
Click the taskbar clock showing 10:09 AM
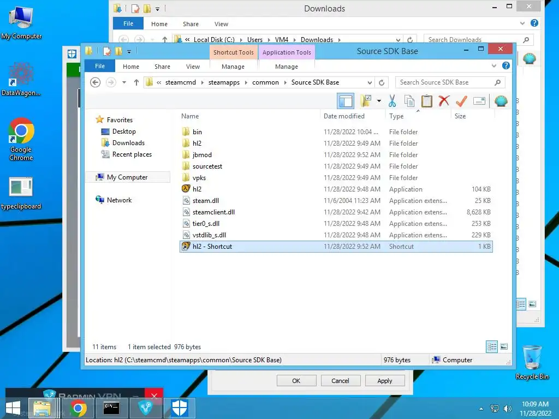pos(535,409)
